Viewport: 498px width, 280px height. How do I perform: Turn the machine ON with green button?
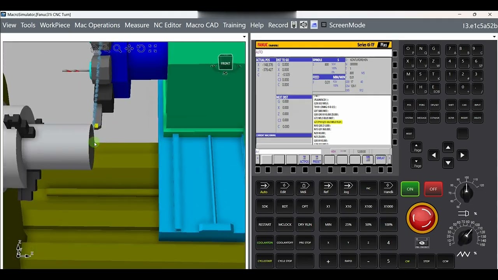tap(410, 189)
